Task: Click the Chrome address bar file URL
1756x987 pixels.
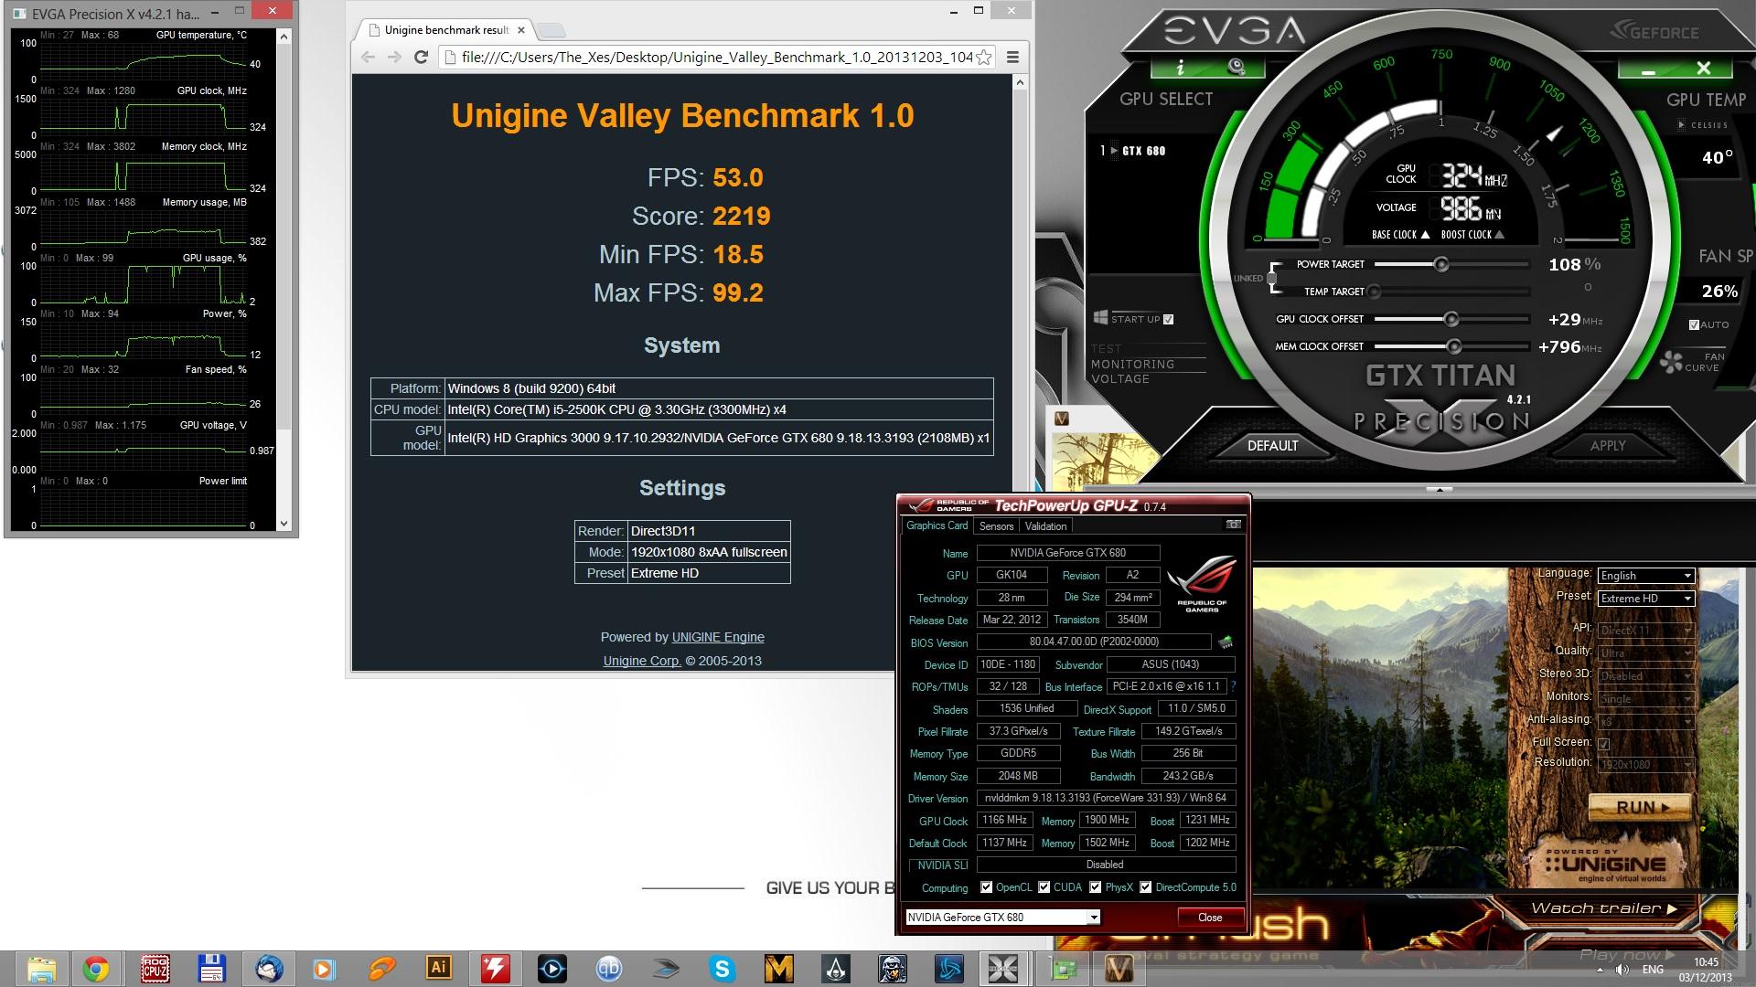Action: pos(717,57)
